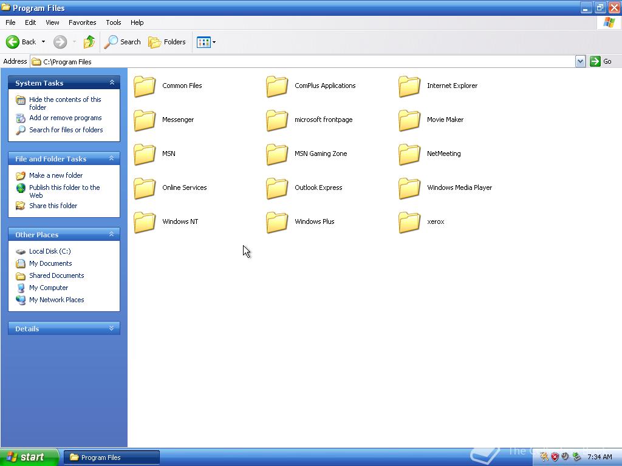
Task: Go up one folder level
Action: coord(89,42)
